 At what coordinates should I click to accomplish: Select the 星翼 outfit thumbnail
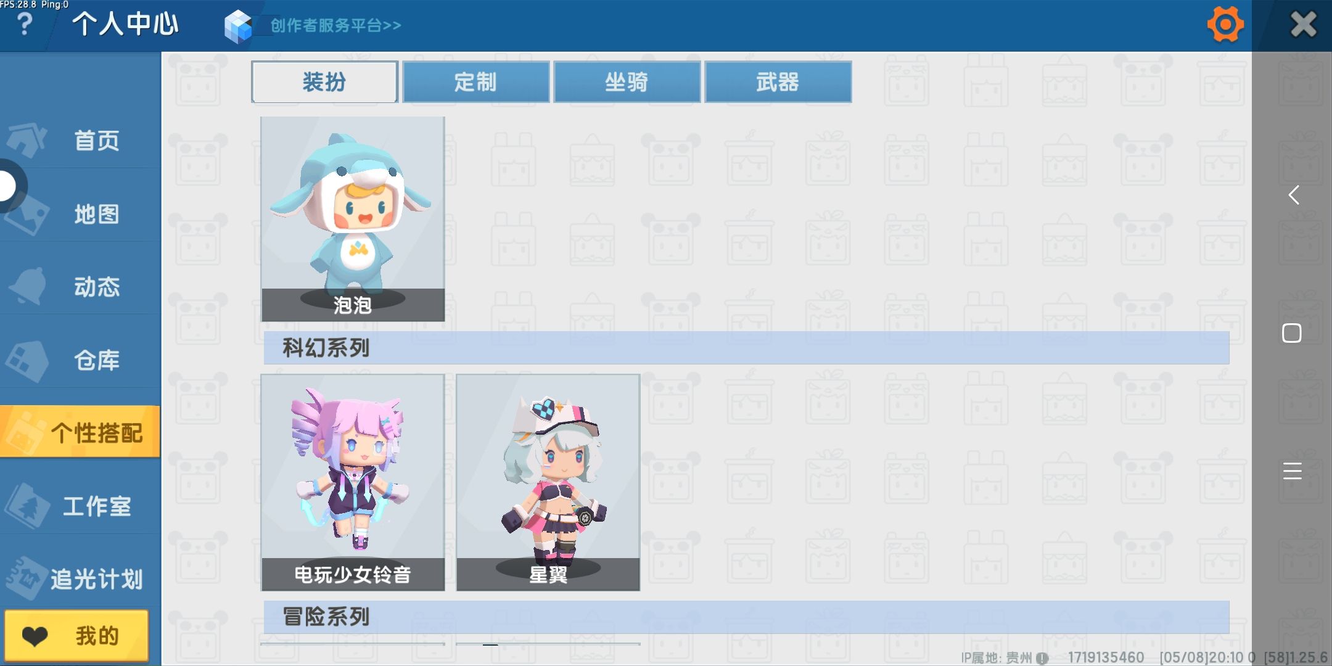pos(548,482)
